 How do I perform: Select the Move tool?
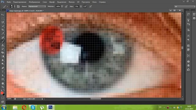3,15
